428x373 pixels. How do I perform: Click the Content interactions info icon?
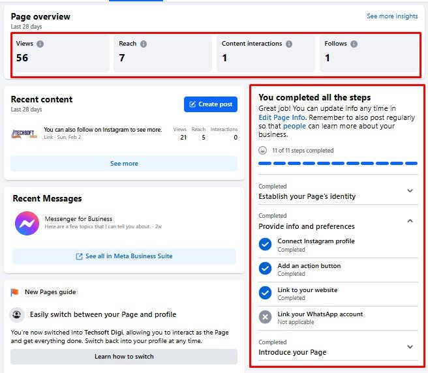coord(289,44)
